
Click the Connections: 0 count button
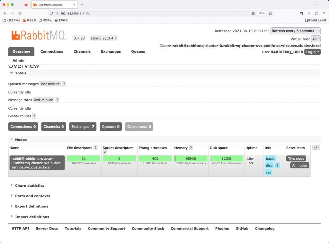tap(23, 127)
